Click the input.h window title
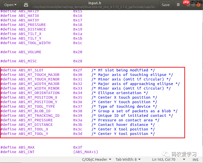This screenshot has width=203, height=163. (x=95, y=3)
